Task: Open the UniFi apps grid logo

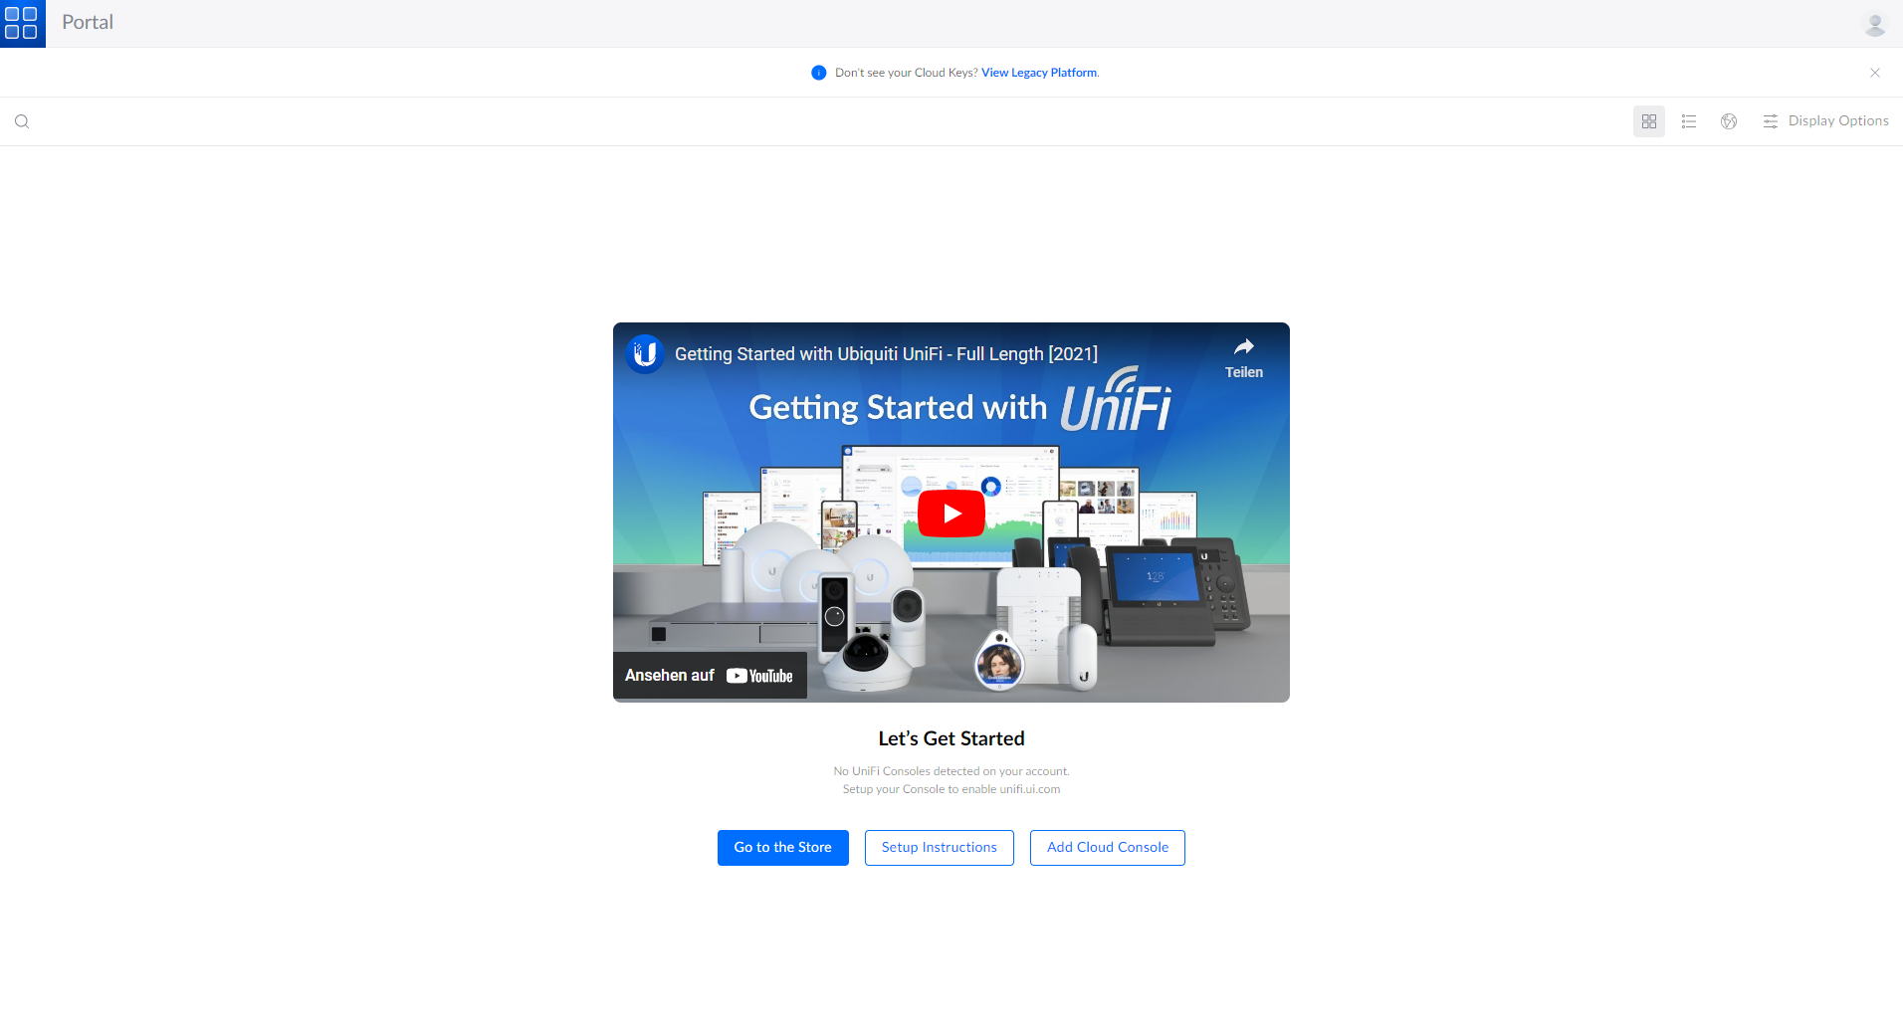Action: tap(22, 23)
